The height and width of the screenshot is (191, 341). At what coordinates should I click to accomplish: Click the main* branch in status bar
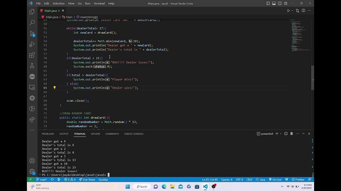pos(42,180)
